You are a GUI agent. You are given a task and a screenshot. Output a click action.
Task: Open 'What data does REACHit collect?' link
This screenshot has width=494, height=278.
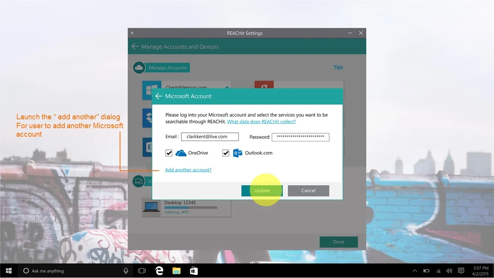tap(262, 122)
